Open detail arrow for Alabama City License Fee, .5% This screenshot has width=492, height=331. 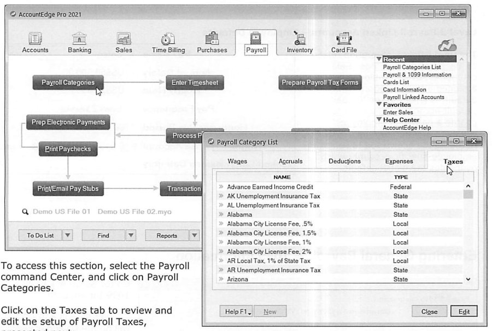[221, 224]
